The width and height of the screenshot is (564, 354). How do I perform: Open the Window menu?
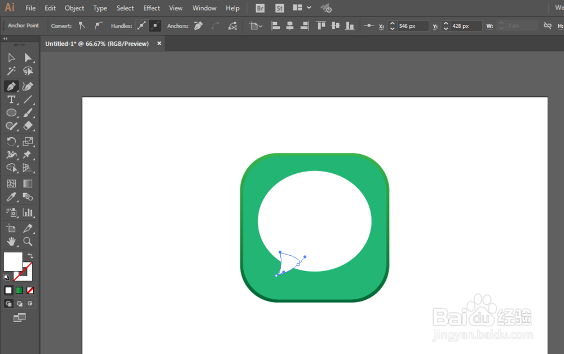204,8
